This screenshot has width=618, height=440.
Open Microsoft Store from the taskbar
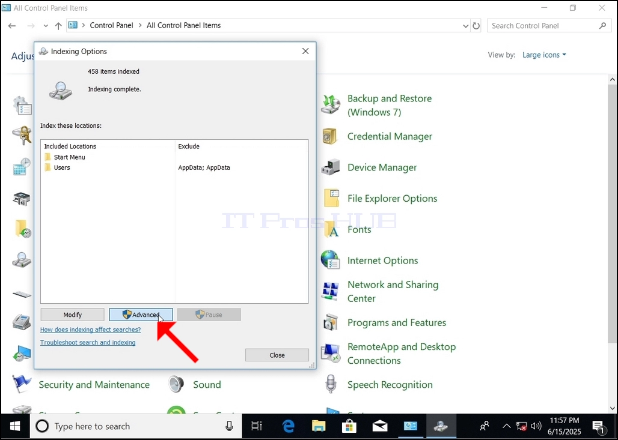pos(349,426)
